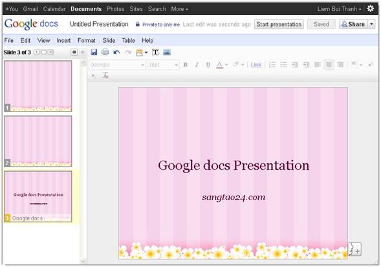The height and width of the screenshot is (267, 381).
Task: Click the superscript icon at toolbar end
Action: [370, 65]
